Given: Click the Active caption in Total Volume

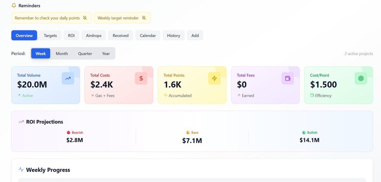Looking at the screenshot, I should point(28,96).
